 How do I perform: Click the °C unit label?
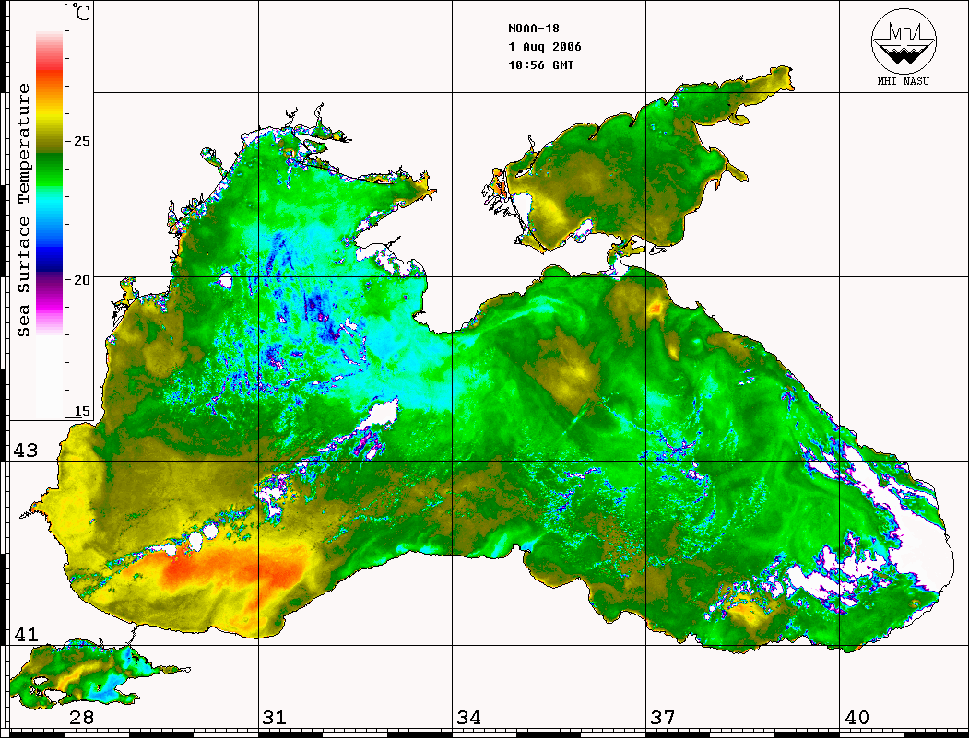[81, 12]
